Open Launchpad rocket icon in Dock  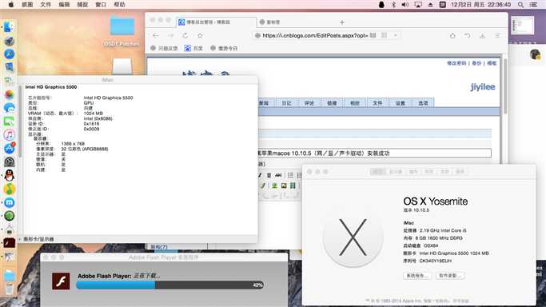tap(9, 41)
